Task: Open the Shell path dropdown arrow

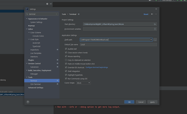Action: coord(151,40)
